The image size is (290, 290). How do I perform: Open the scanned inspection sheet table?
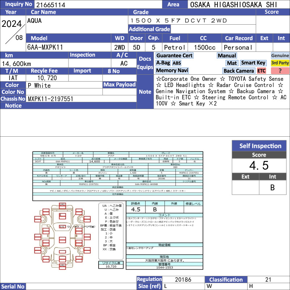pyautogui.click(x=117, y=176)
